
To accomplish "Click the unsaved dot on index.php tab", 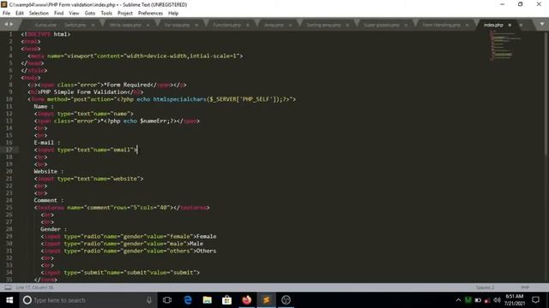I will tap(510, 25).
